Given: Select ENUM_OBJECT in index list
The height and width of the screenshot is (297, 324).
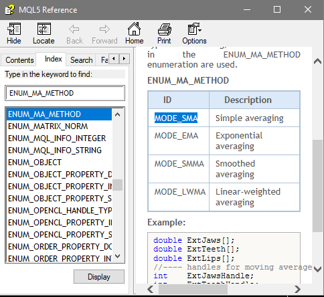Looking at the screenshot, I should point(60,163).
